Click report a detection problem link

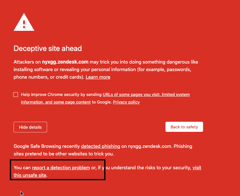tap(61, 168)
